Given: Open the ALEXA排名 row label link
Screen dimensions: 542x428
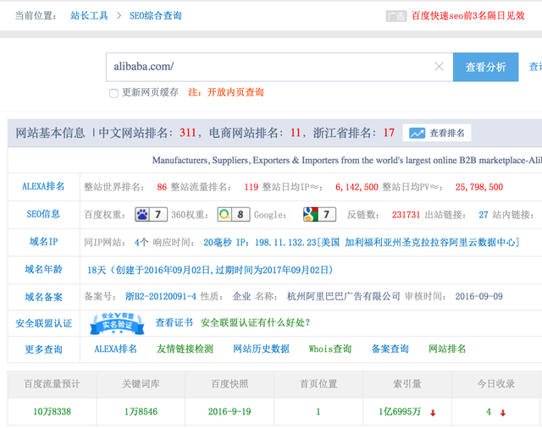Looking at the screenshot, I should pos(43,186).
